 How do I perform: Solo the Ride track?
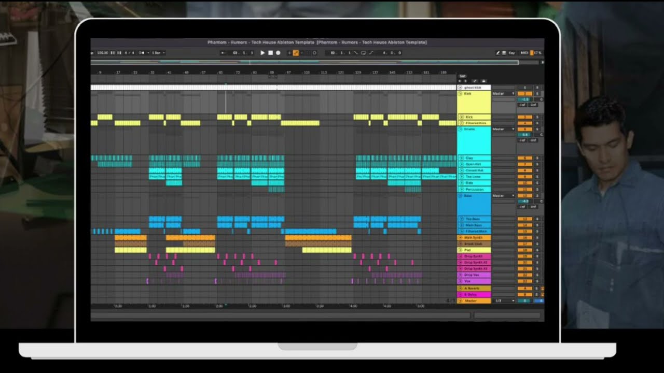click(x=537, y=183)
